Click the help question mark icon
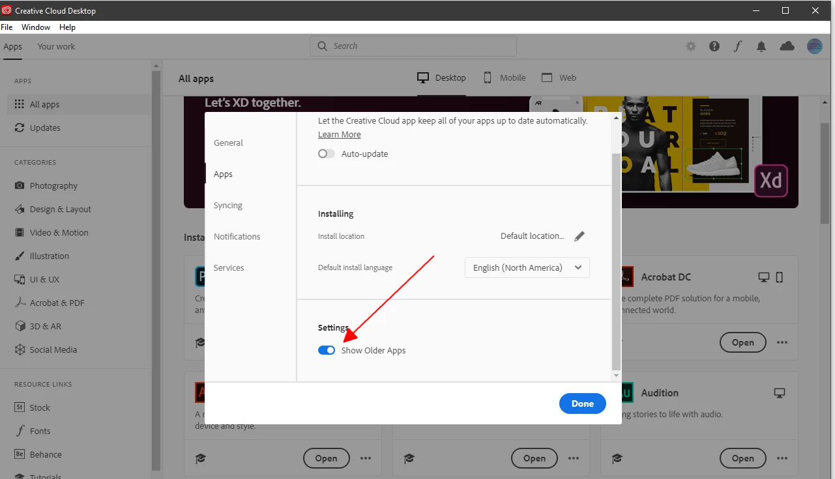Image resolution: width=835 pixels, height=479 pixels. (x=714, y=46)
